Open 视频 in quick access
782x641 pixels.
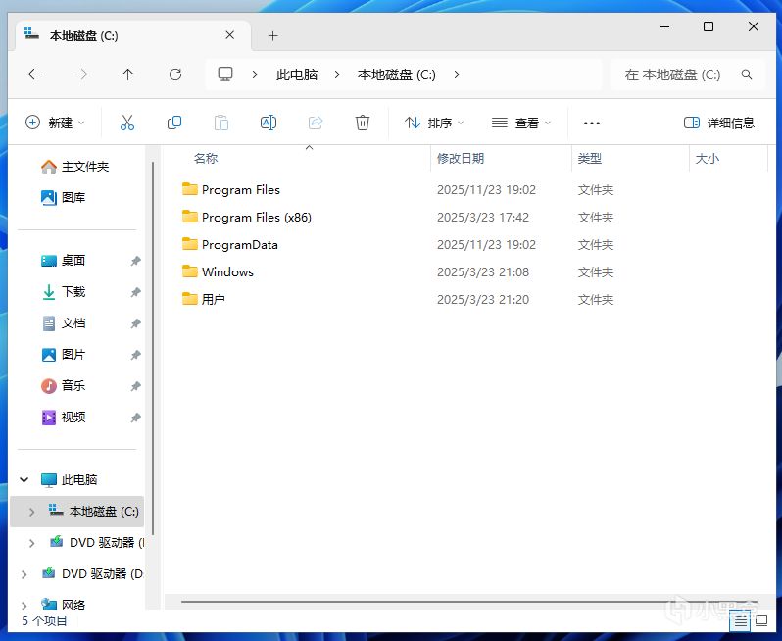pos(64,417)
